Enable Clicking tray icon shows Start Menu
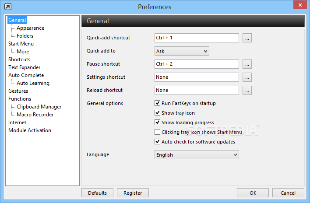This screenshot has width=310, height=203. point(157,132)
